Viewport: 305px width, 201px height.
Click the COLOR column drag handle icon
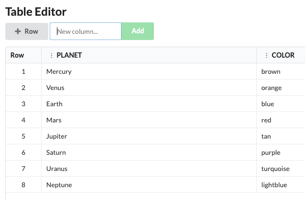click(x=266, y=55)
